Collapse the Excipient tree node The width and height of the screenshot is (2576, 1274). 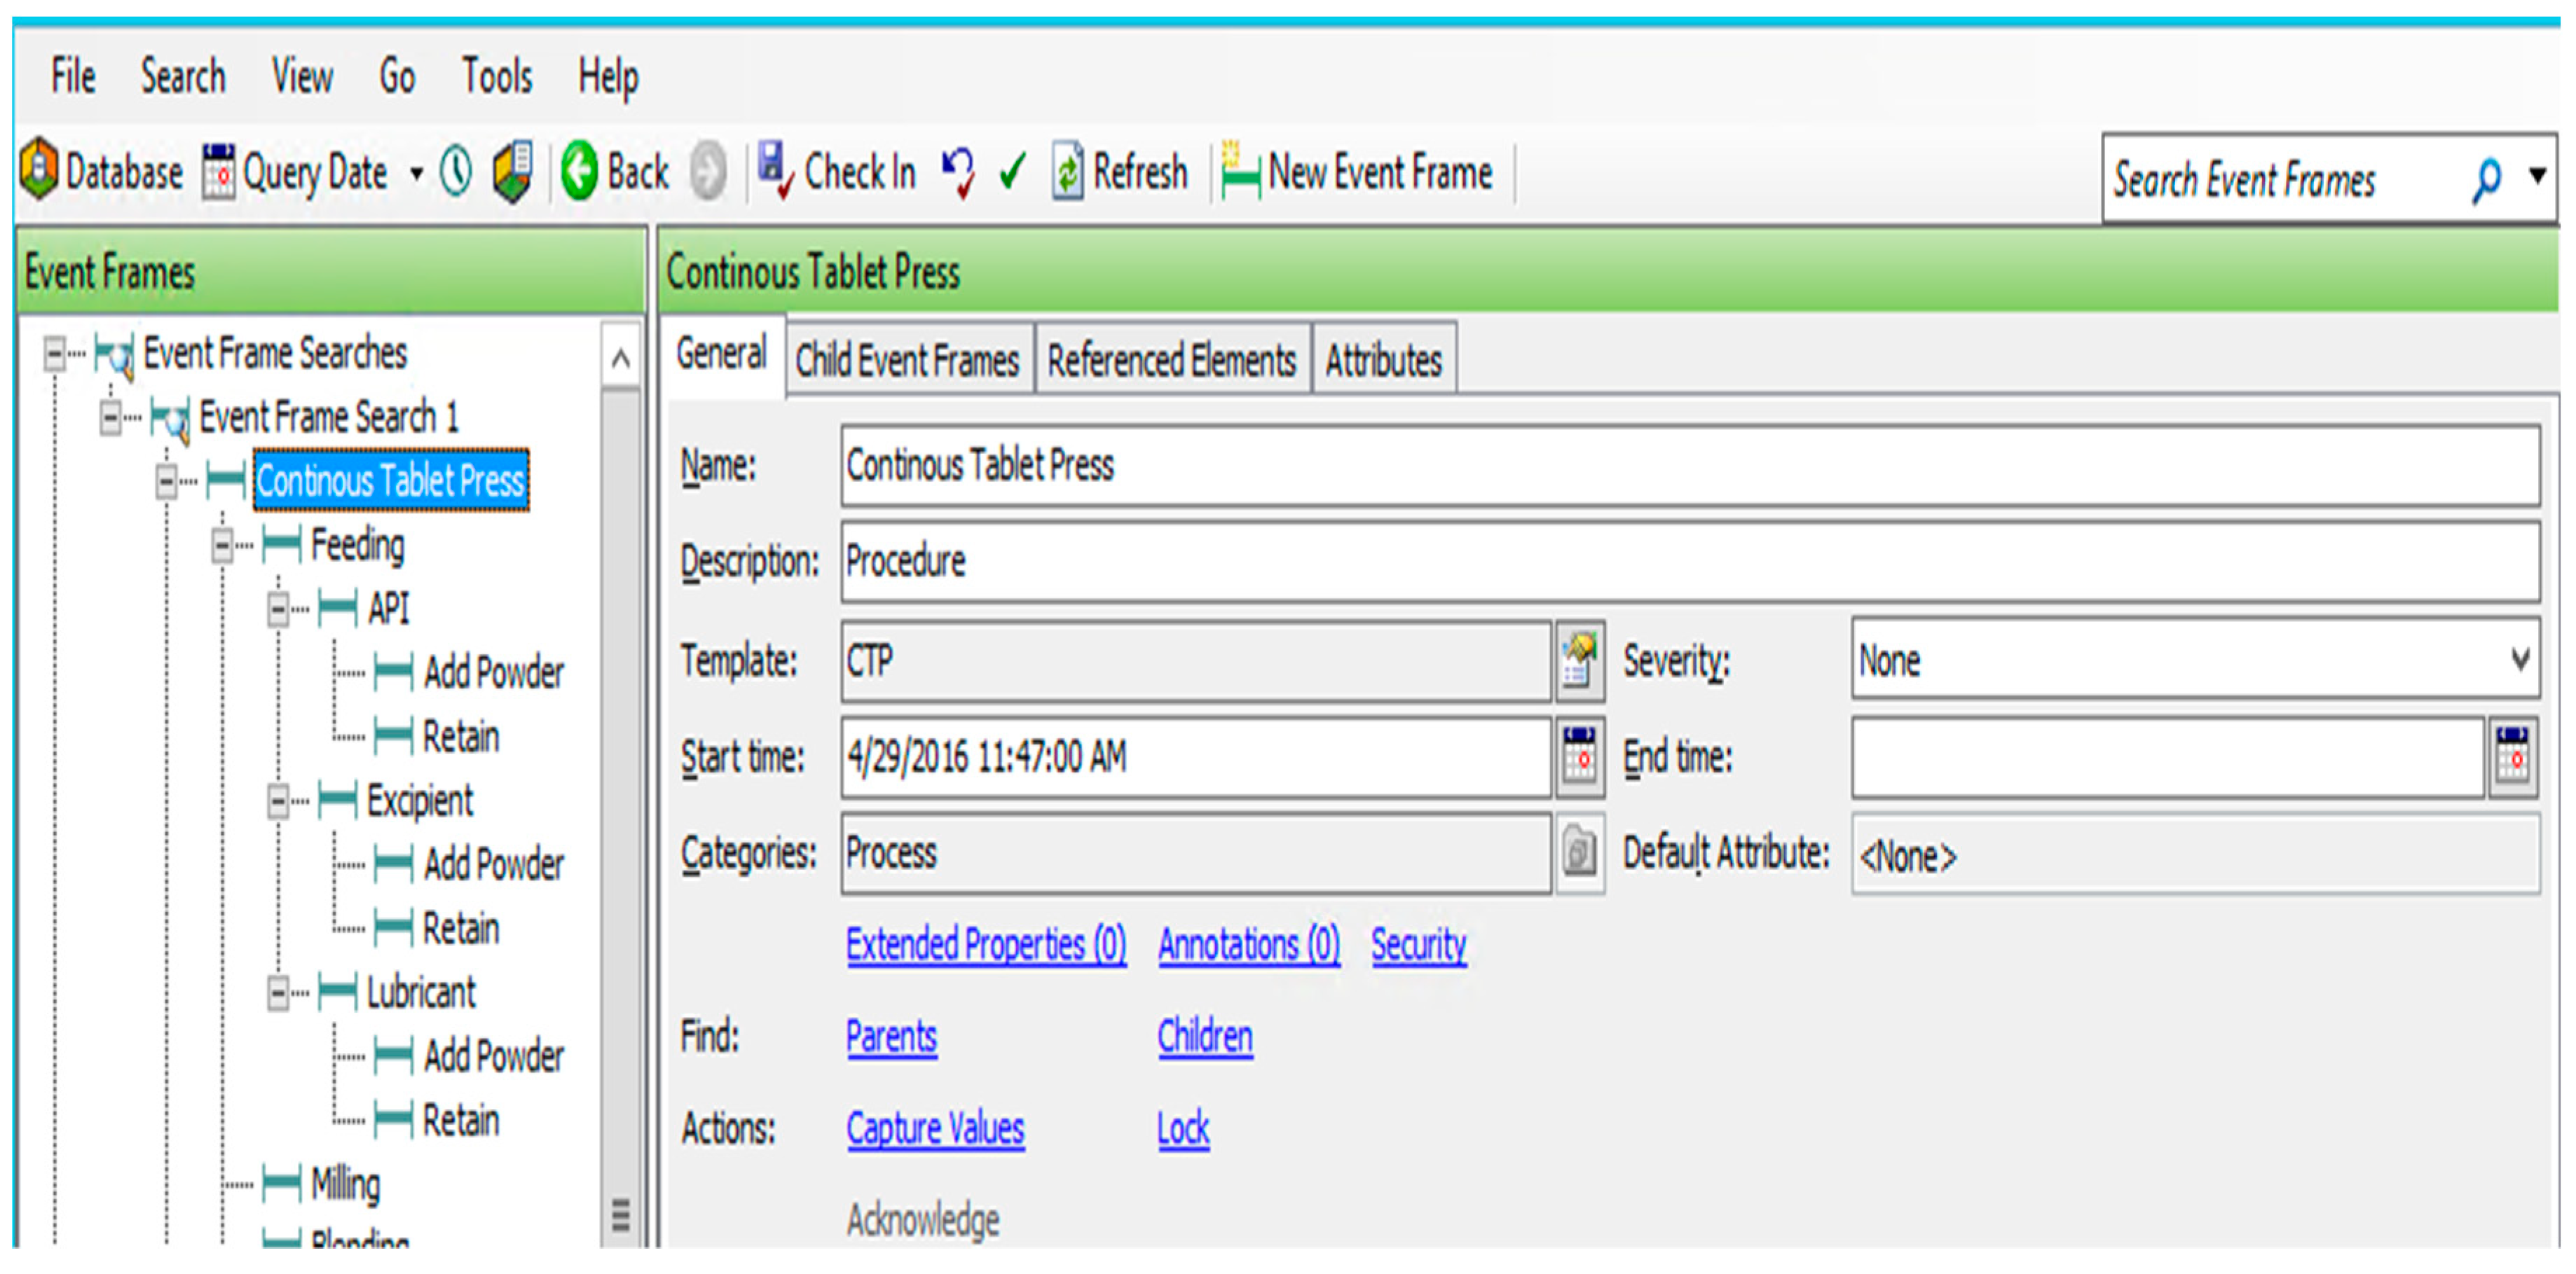[x=278, y=801]
